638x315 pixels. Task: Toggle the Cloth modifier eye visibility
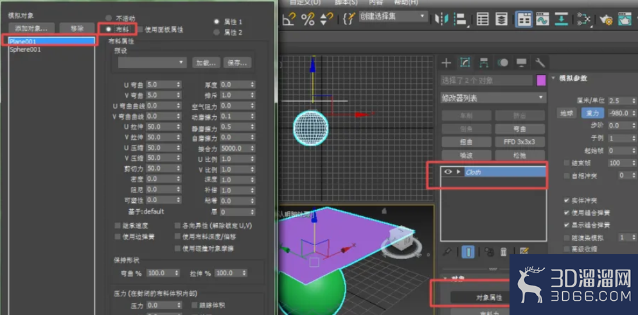click(448, 172)
